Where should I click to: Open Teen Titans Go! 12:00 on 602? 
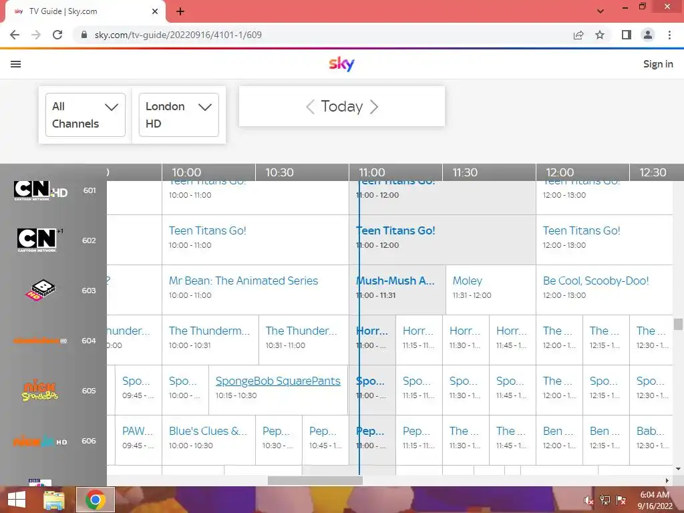[x=604, y=240]
